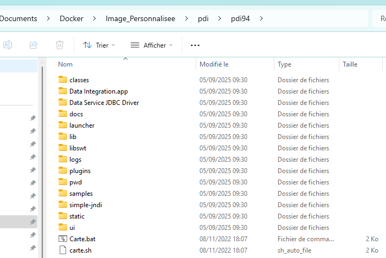This screenshot has height=258, width=386.
Task: Click the pdi94 breadcrumb segment
Action: click(x=240, y=19)
